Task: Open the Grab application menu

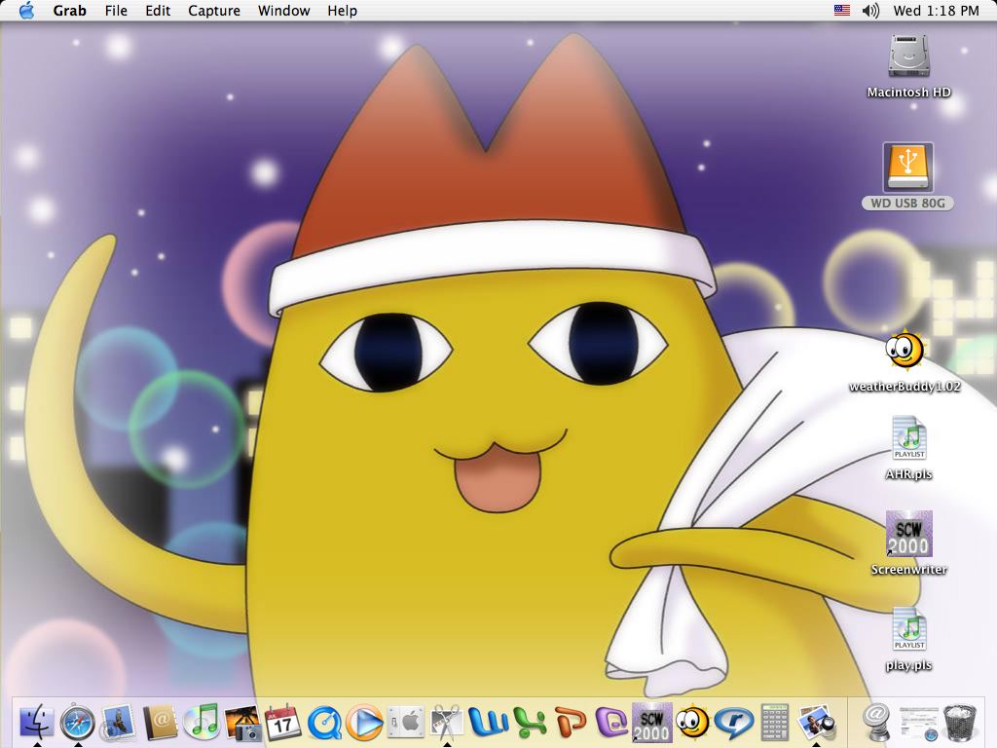Action: 69,10
